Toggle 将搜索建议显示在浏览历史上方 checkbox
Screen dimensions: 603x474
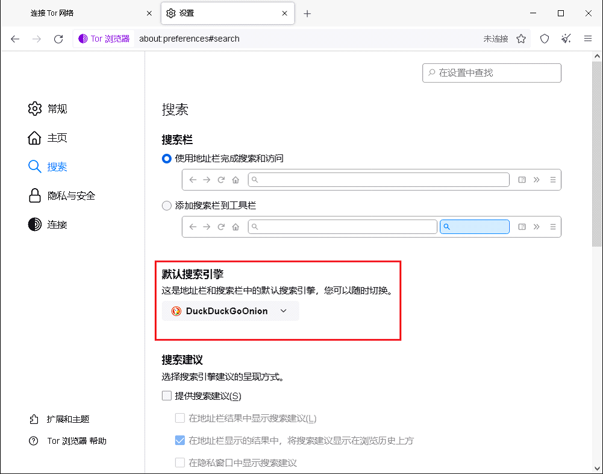(x=180, y=440)
